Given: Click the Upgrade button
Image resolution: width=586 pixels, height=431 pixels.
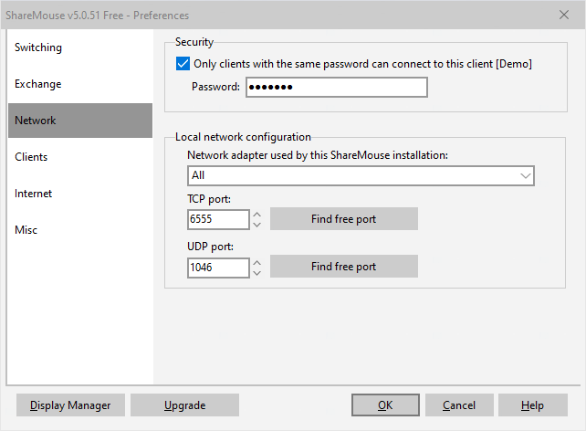Looking at the screenshot, I should click(x=184, y=405).
